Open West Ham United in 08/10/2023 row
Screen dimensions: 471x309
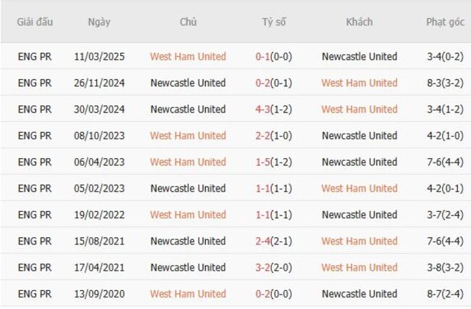pyautogui.click(x=188, y=136)
